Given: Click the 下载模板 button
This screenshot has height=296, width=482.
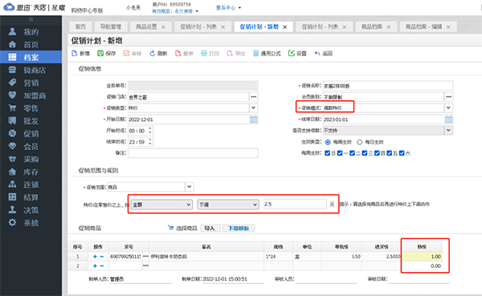Looking at the screenshot, I should pos(239,228).
